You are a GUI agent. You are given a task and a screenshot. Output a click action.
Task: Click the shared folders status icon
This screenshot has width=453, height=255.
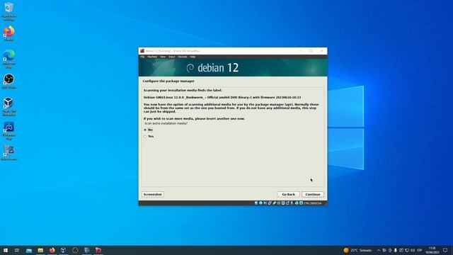pyautogui.click(x=278, y=203)
